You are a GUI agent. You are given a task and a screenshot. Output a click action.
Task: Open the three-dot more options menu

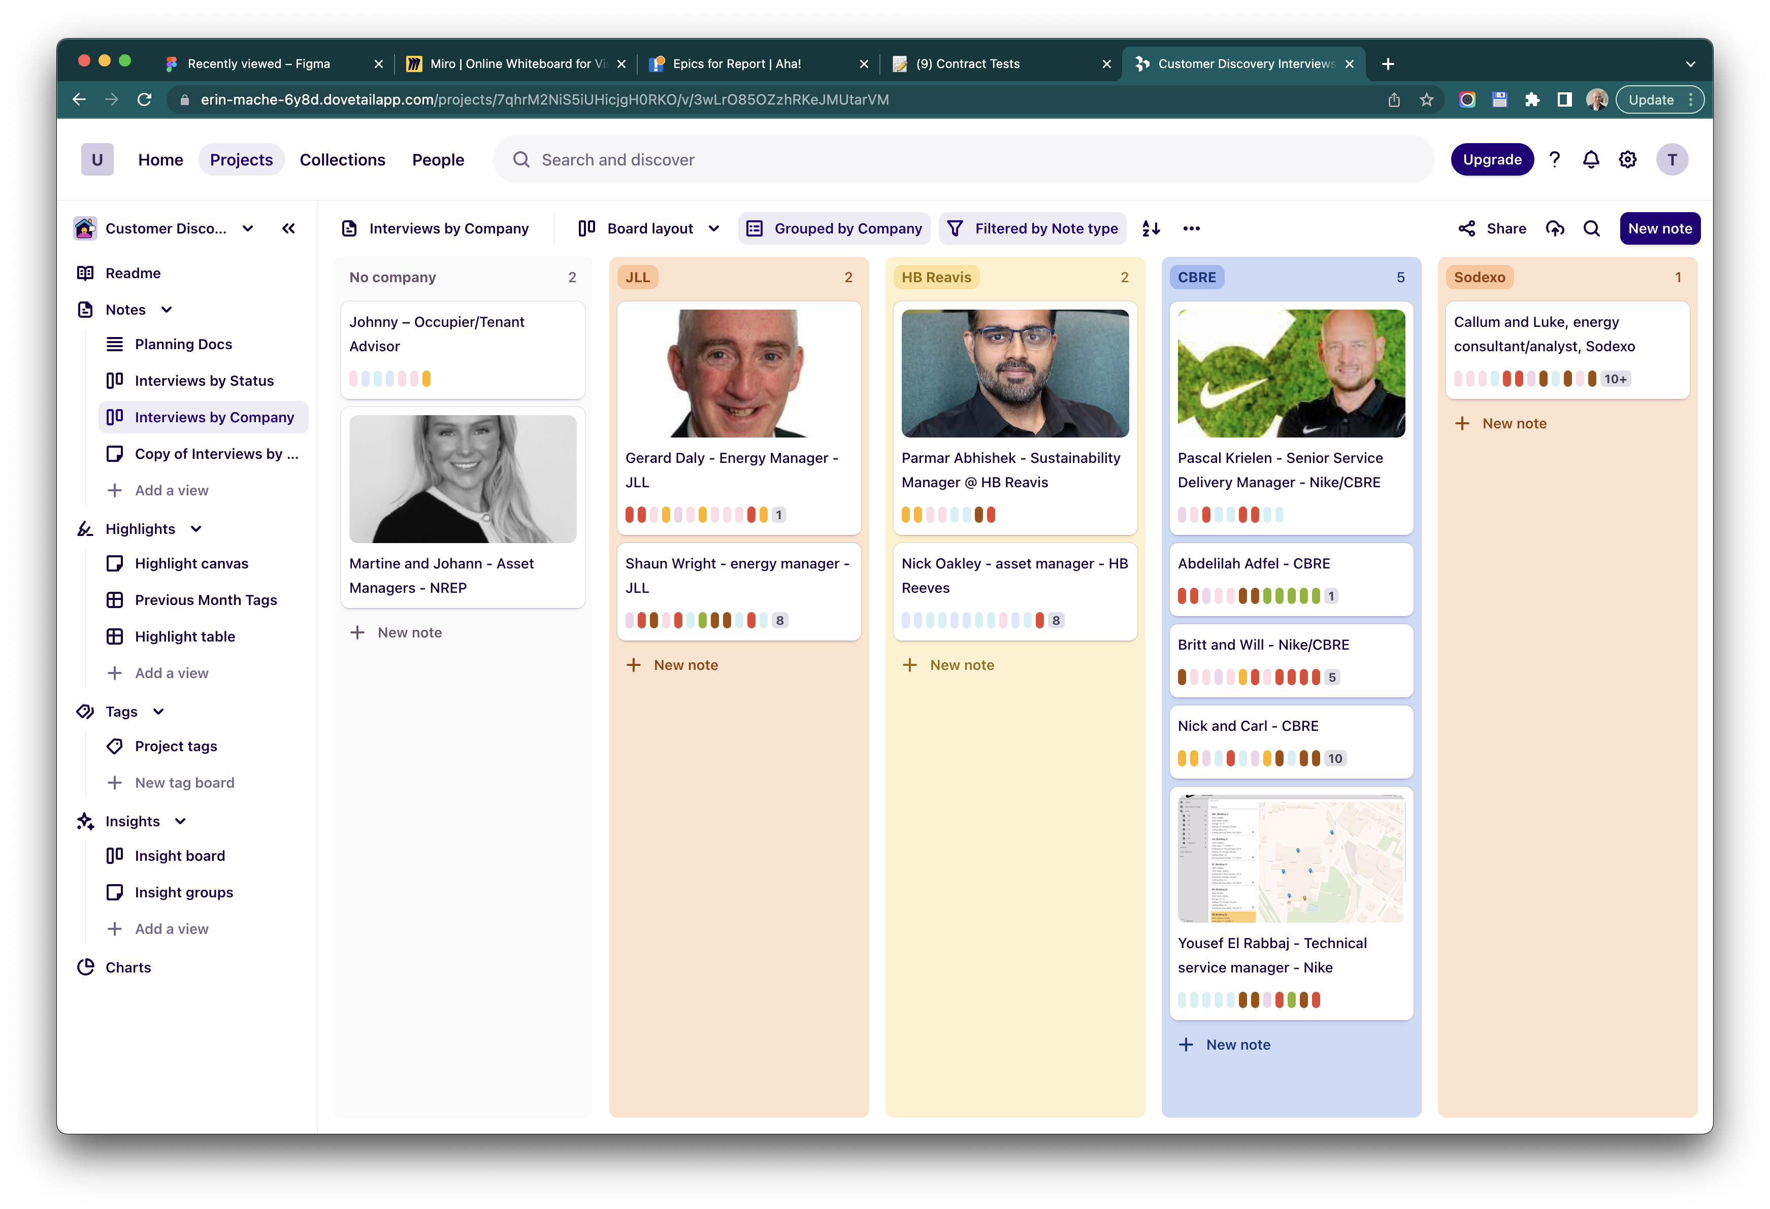[x=1191, y=228]
